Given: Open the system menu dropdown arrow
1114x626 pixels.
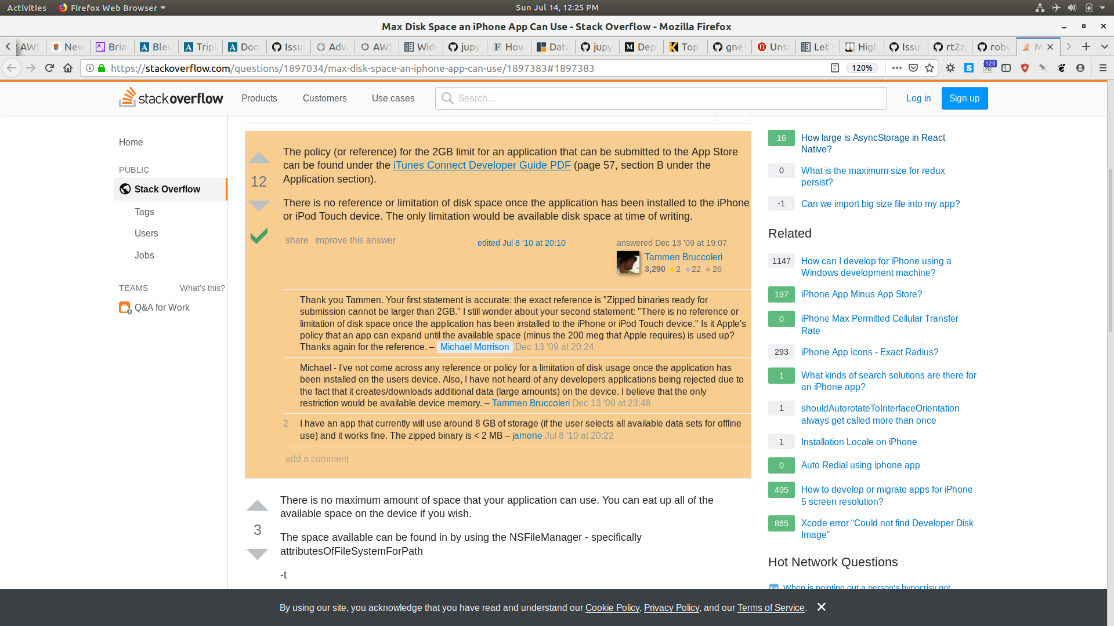Looking at the screenshot, I should tap(1102, 8).
